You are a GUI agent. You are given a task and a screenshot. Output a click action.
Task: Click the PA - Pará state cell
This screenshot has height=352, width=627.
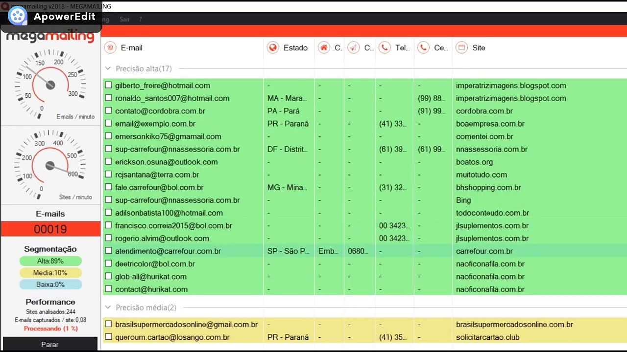(284, 110)
